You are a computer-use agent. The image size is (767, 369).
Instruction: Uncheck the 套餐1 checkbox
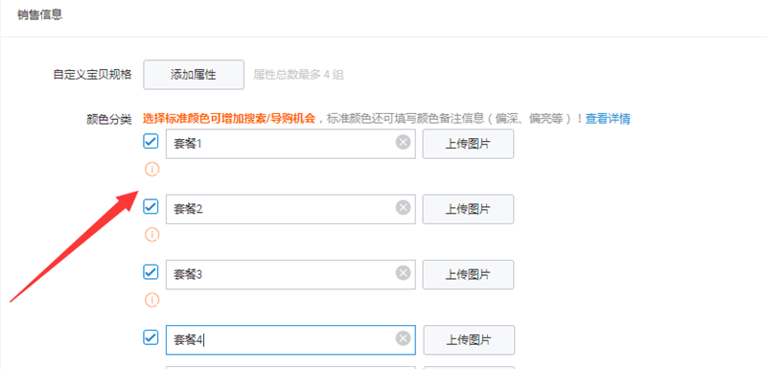click(x=151, y=142)
